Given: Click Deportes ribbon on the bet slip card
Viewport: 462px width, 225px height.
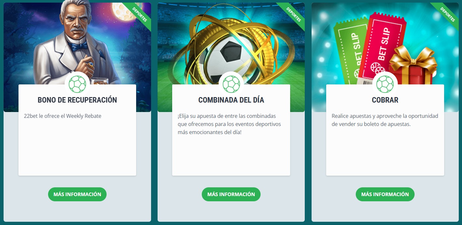Looking at the screenshot, I should click(x=448, y=14).
